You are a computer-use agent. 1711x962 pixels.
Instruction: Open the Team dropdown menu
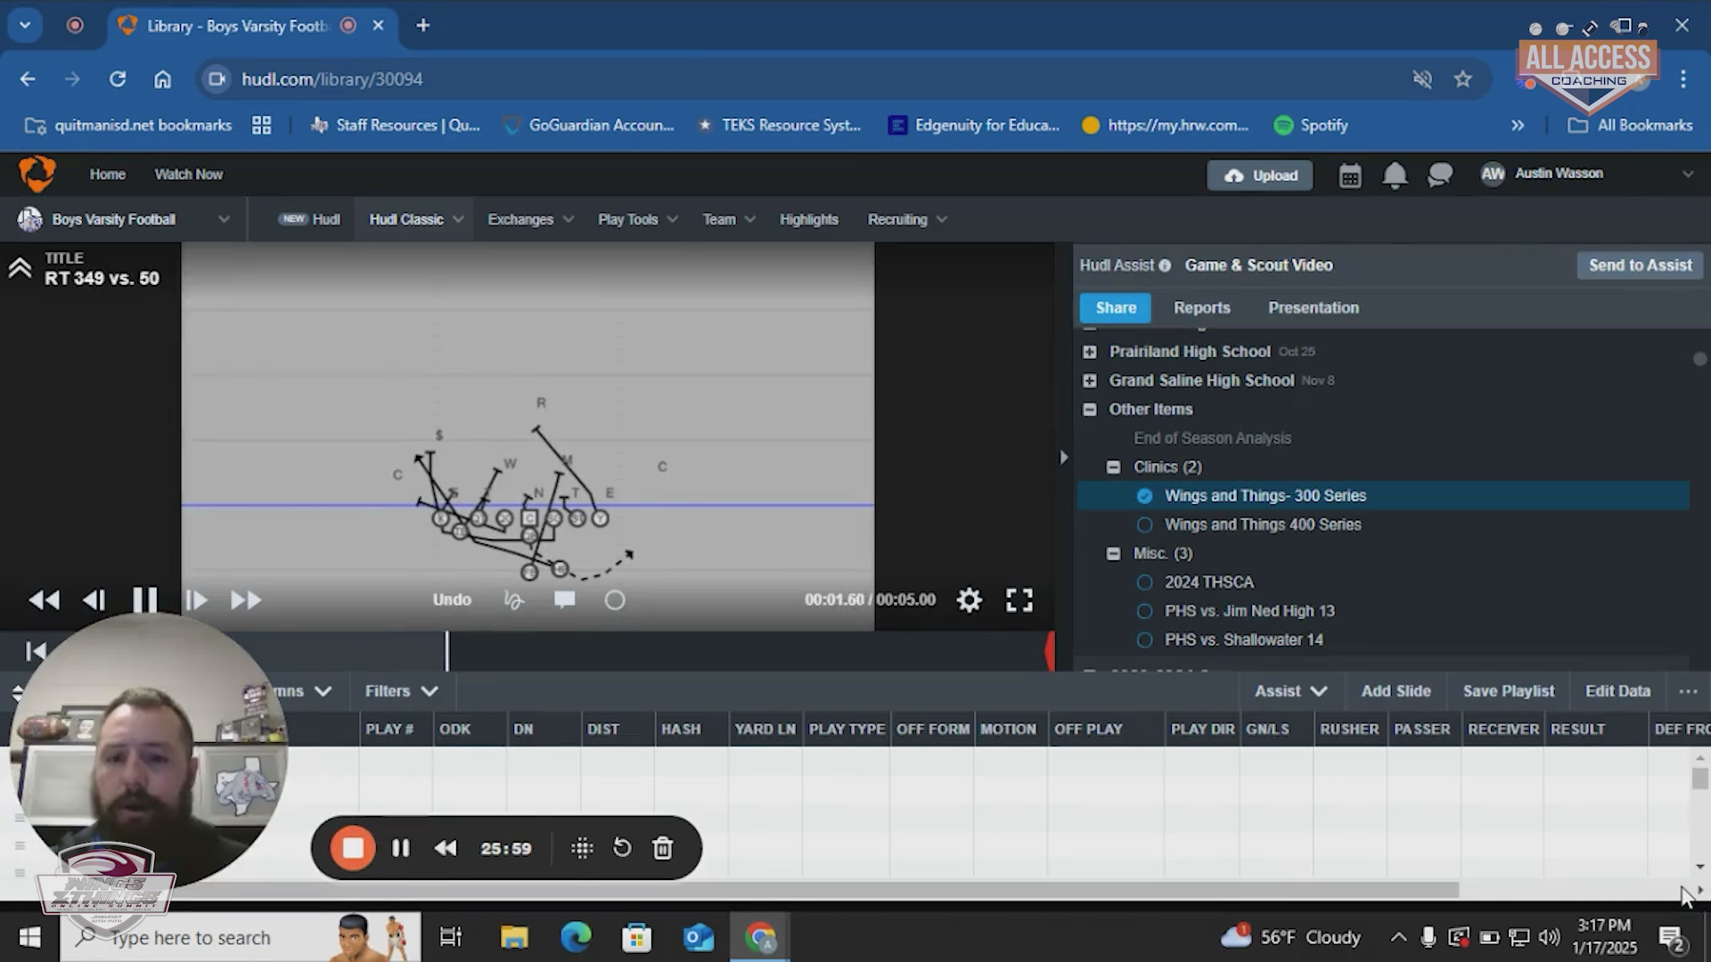tap(728, 219)
